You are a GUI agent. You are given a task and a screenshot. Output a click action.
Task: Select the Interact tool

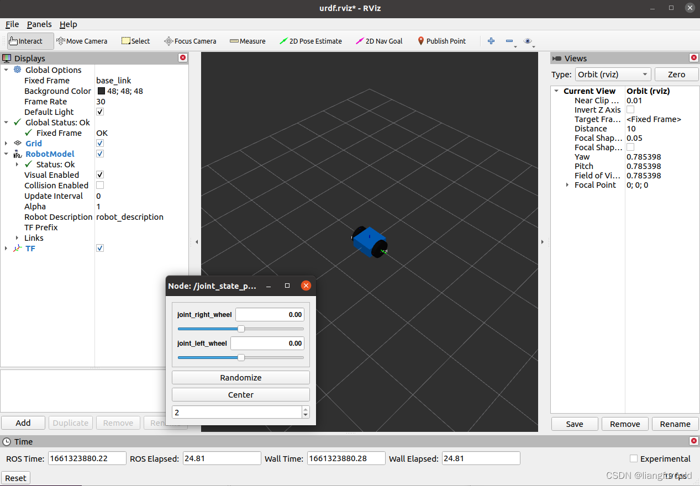pos(30,41)
